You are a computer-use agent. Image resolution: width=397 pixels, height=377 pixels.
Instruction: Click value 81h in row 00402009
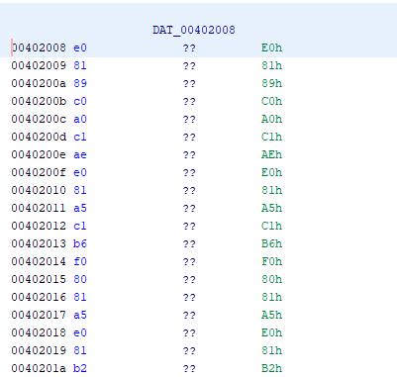[x=271, y=65]
